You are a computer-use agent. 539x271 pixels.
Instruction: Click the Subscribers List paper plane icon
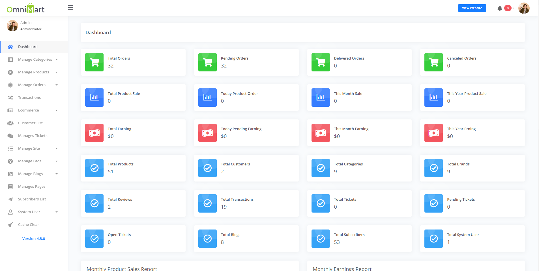(10, 199)
